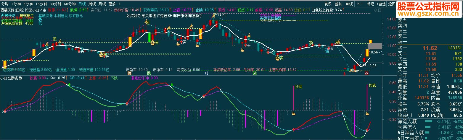Click the 大宗流入 bar indicator
463x140 pixels.
point(427,127)
